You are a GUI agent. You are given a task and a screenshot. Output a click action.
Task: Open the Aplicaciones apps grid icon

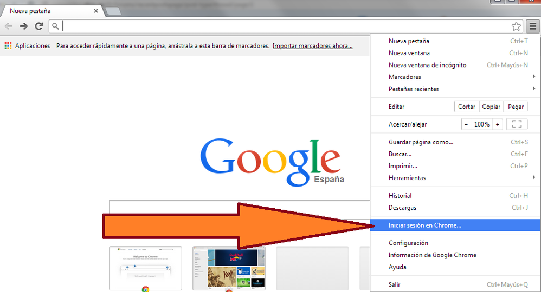tap(8, 45)
